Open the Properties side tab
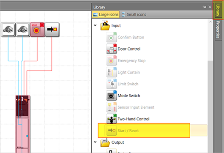Screen dimensions: 224x153 click(218, 30)
